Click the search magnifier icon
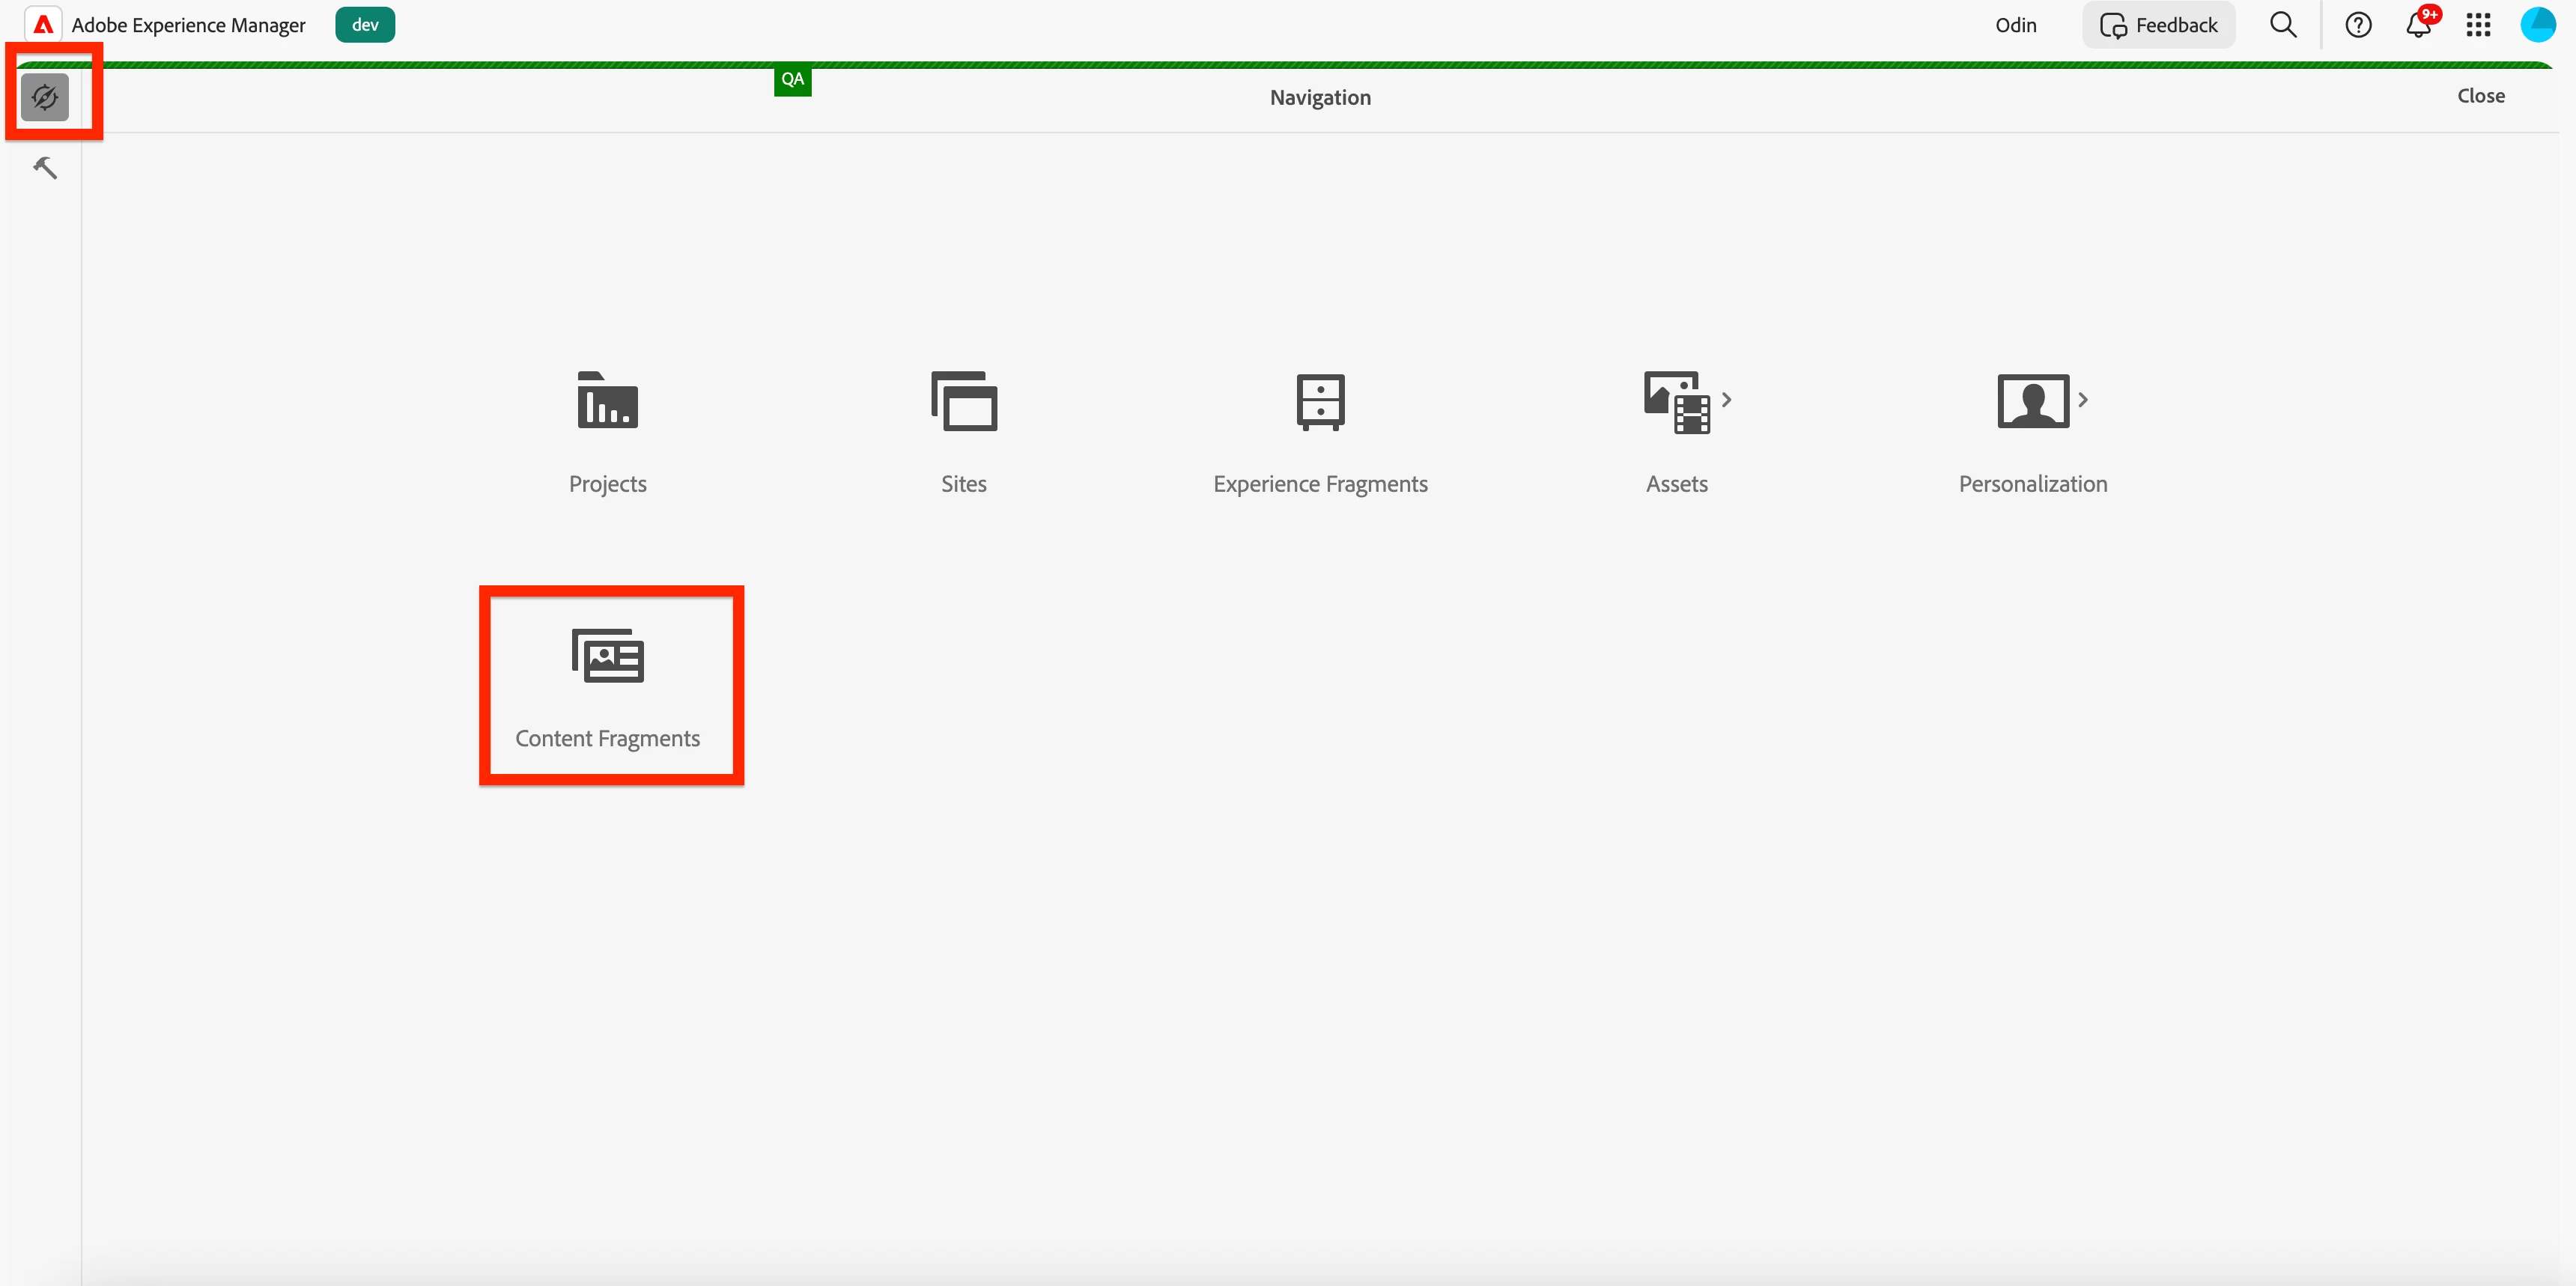The height and width of the screenshot is (1286, 2576). point(2283,25)
